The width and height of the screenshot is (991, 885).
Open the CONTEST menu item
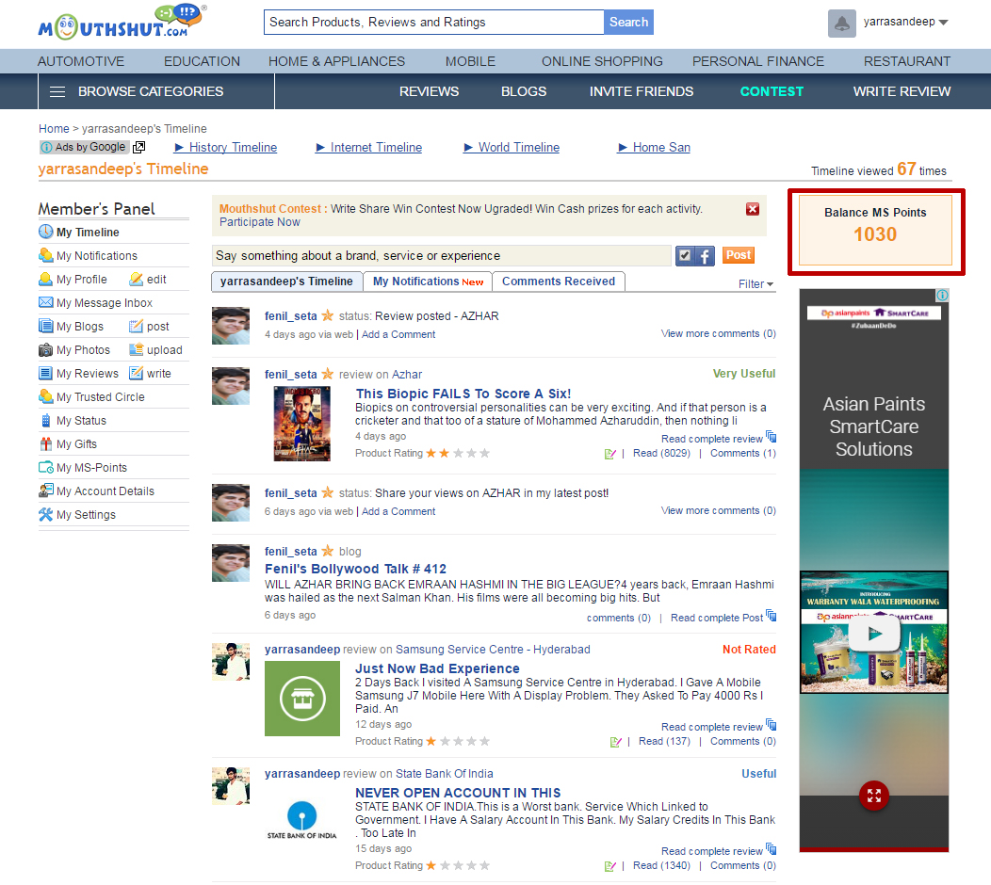point(772,92)
